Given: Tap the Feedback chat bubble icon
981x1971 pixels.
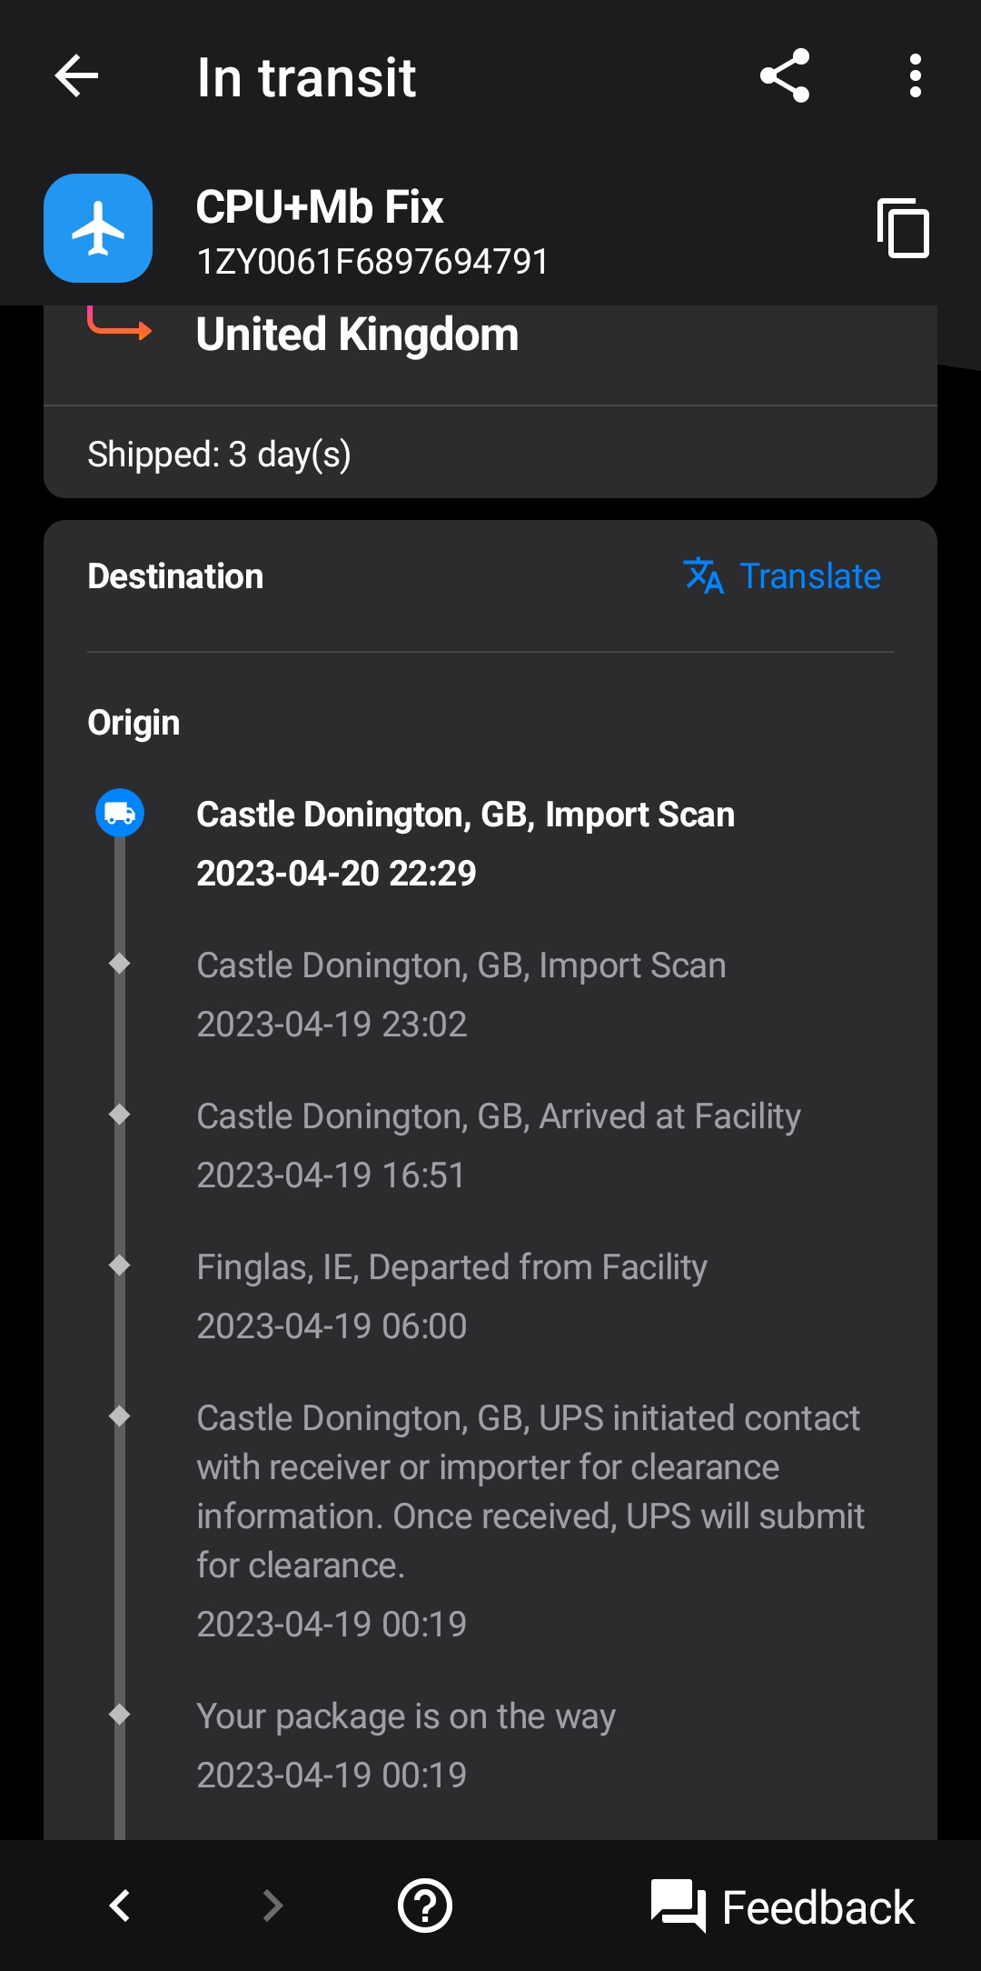Looking at the screenshot, I should click(x=678, y=1906).
